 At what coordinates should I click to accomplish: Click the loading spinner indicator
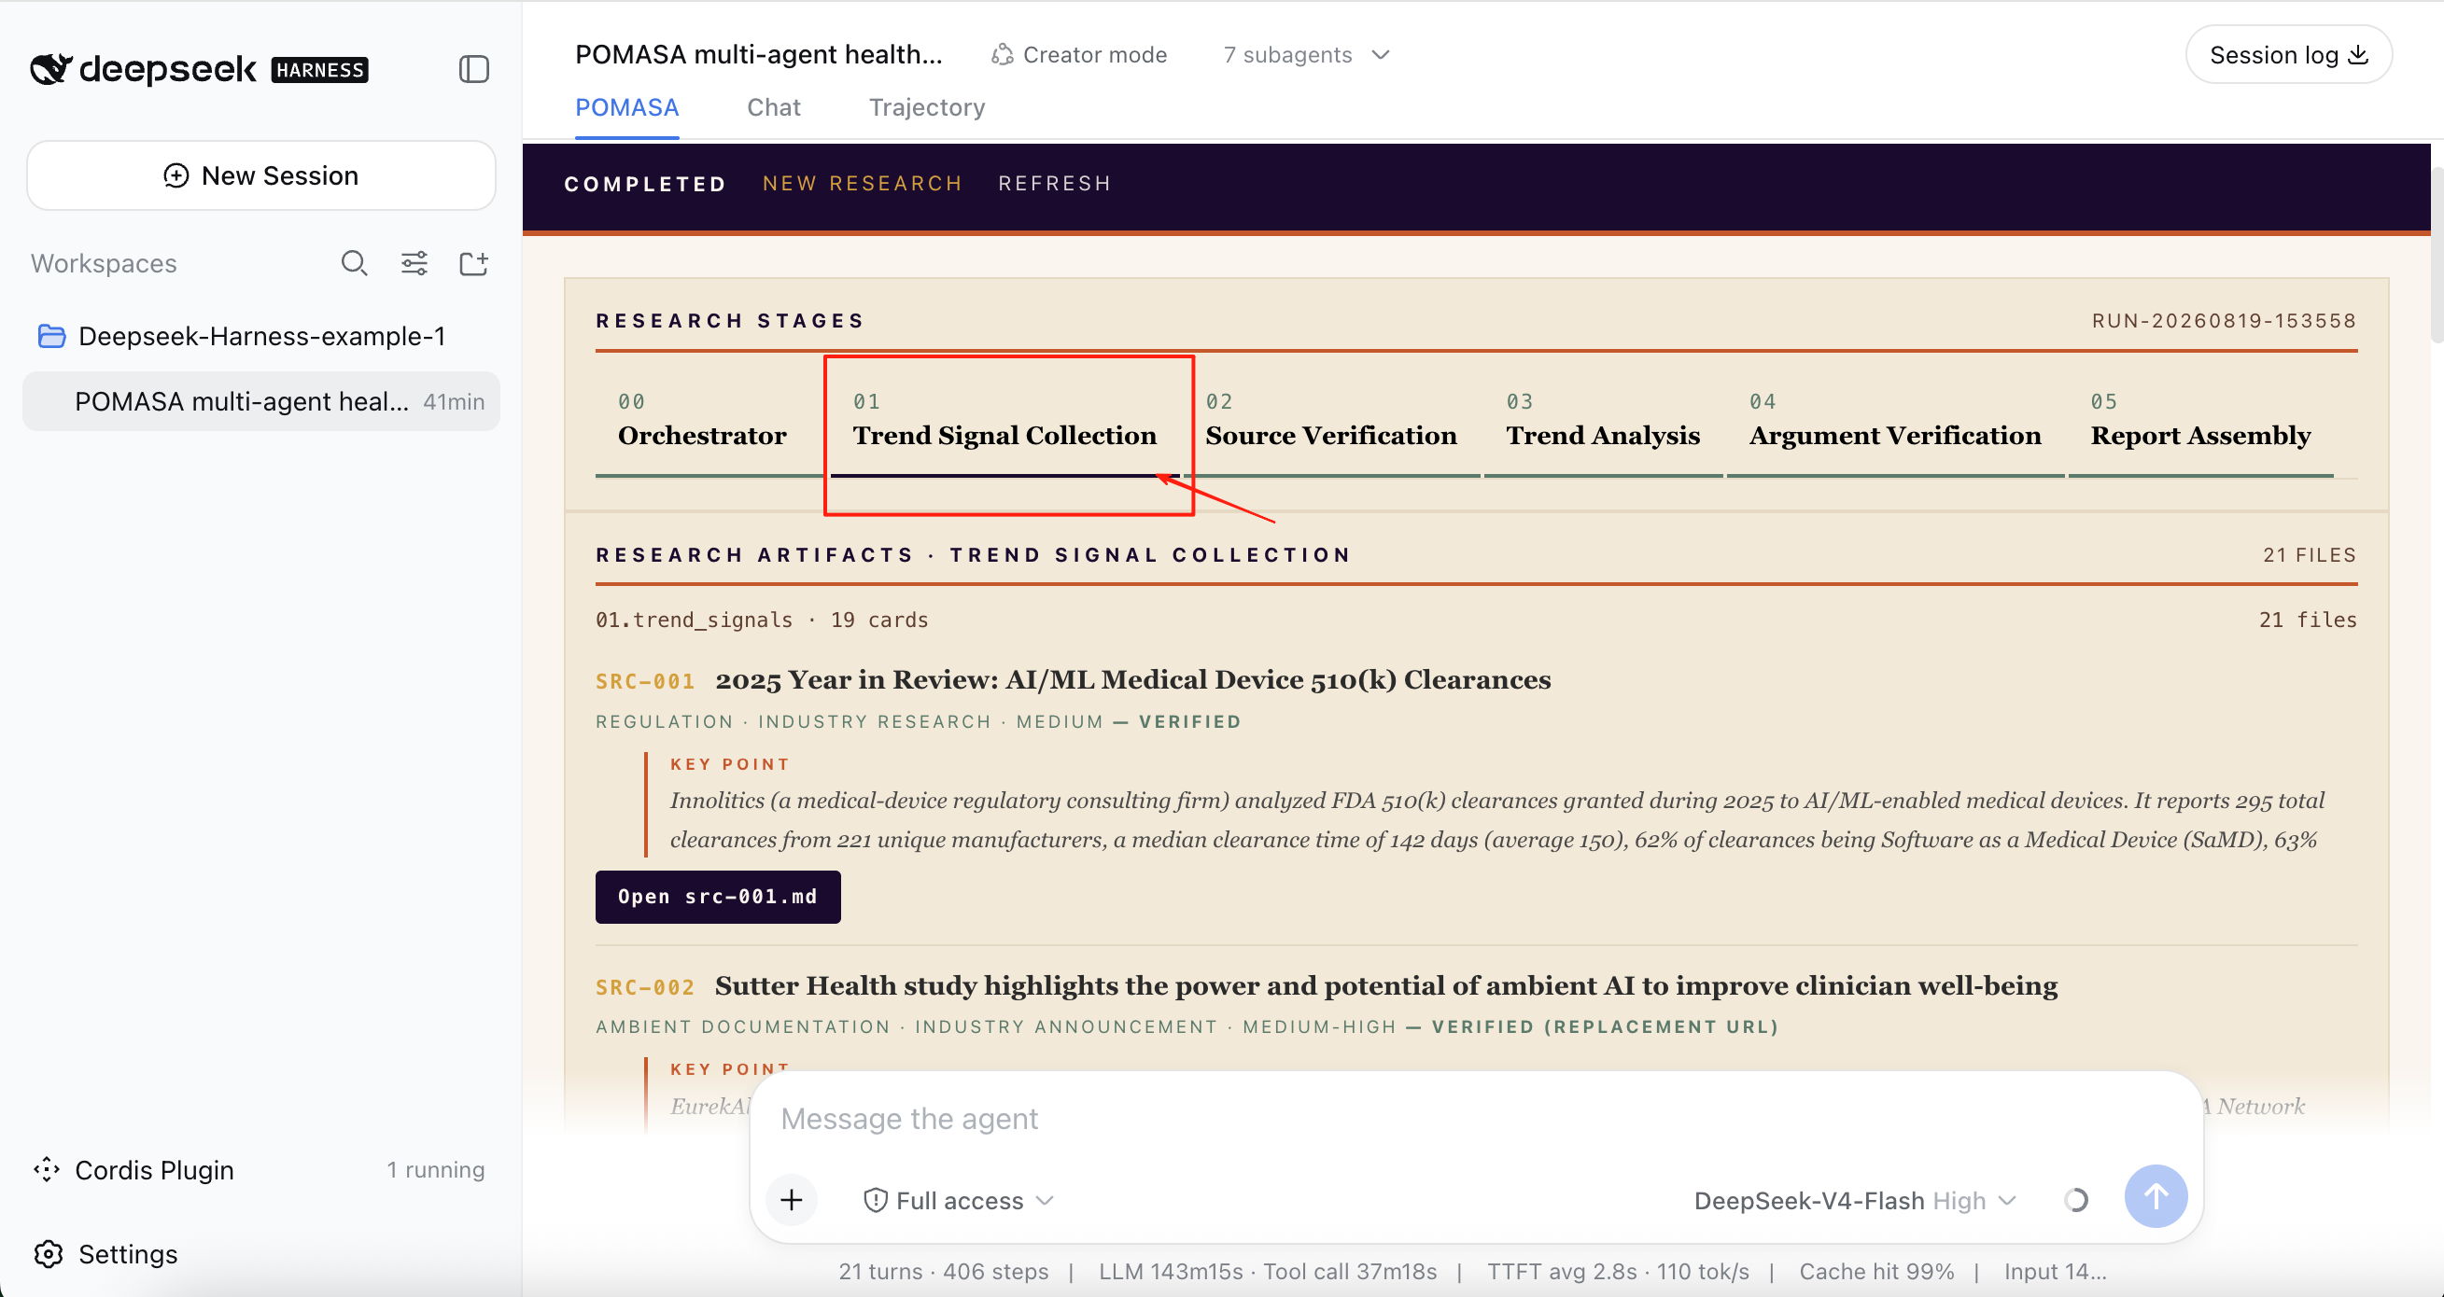[2075, 1199]
